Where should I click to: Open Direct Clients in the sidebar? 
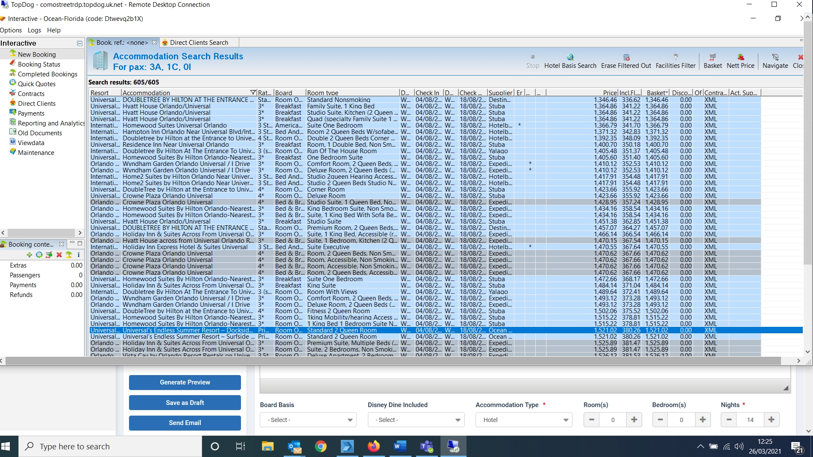(37, 103)
